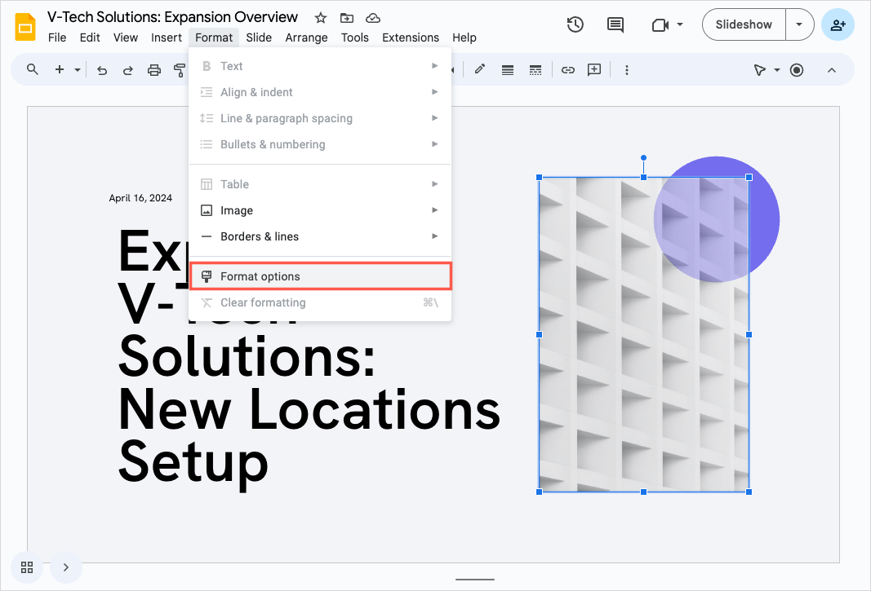Click the image's bottom-right resize handle
The height and width of the screenshot is (591, 871).
749,492
